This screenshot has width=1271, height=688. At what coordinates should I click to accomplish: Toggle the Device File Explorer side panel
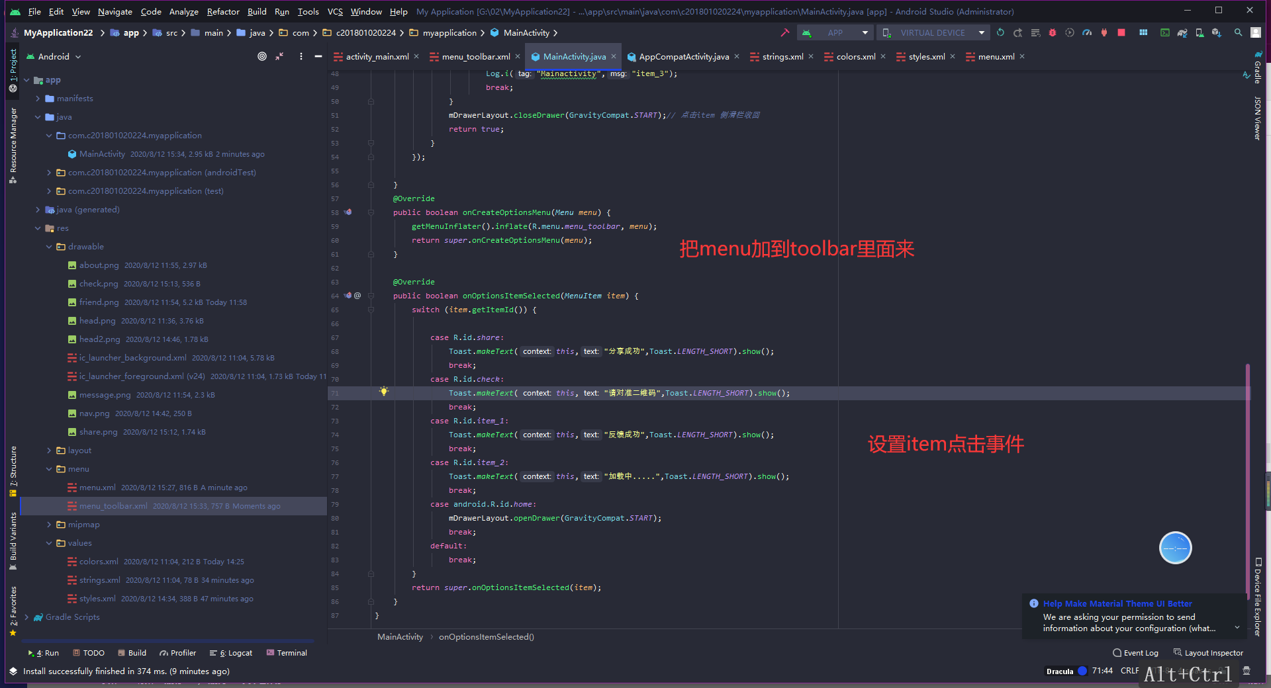click(x=1258, y=597)
